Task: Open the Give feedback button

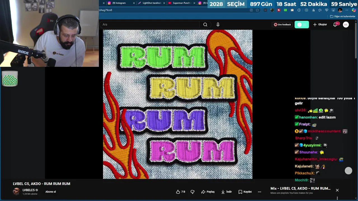Action: pyautogui.click(x=282, y=25)
